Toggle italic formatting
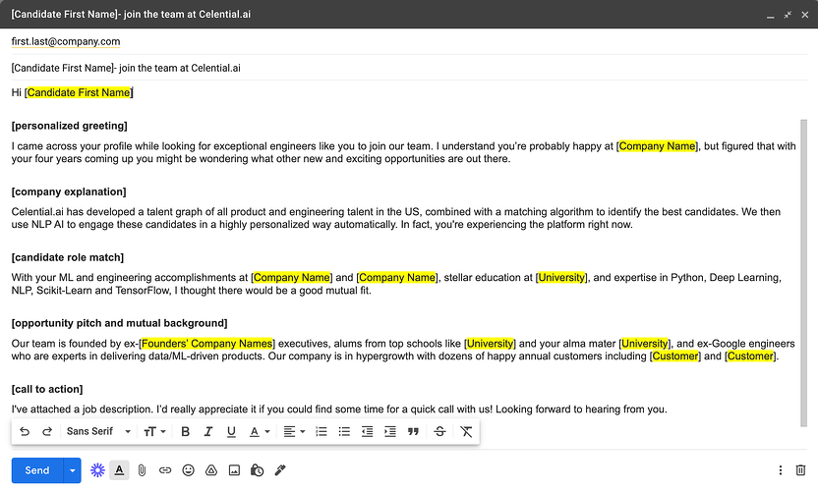Image resolution: width=818 pixels, height=491 pixels. click(x=208, y=431)
